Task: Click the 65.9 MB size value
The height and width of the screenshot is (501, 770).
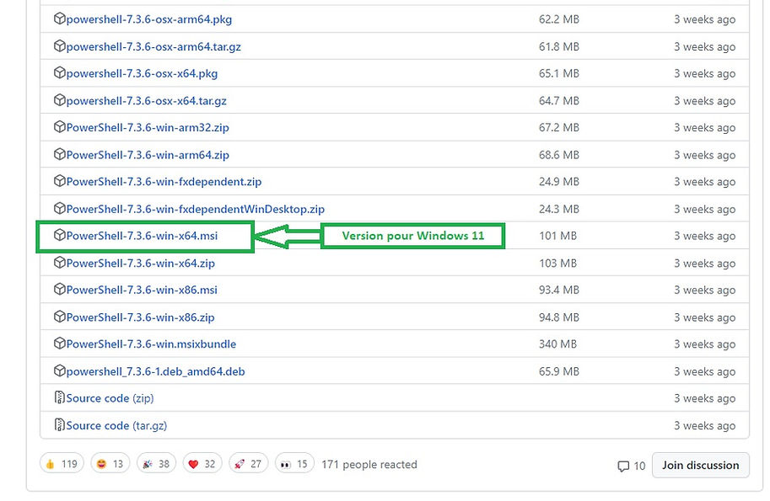Action: click(x=559, y=371)
